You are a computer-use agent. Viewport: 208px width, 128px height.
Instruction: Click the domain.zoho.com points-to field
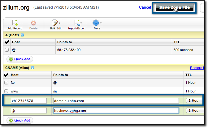click(116, 101)
